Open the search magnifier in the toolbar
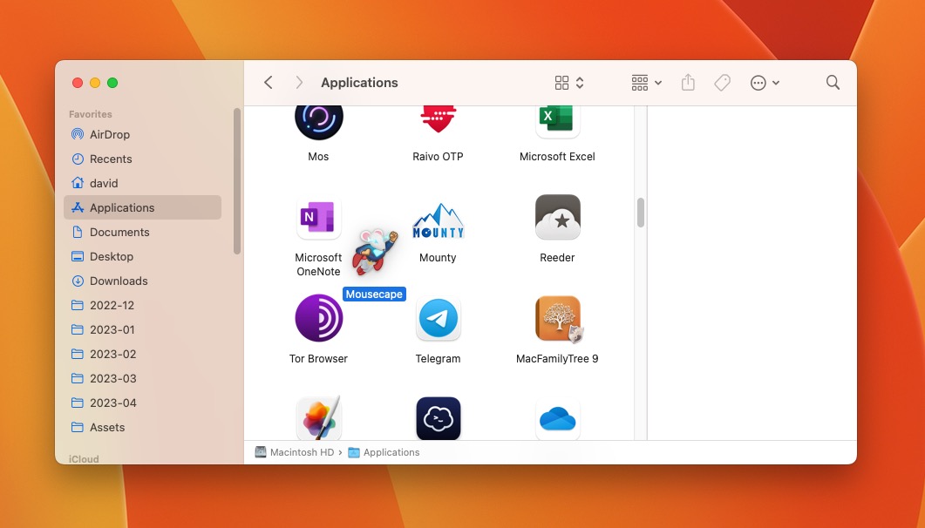The image size is (925, 528). point(833,83)
